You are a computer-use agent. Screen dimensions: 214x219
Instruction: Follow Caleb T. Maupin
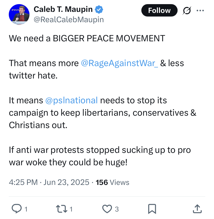(159, 10)
